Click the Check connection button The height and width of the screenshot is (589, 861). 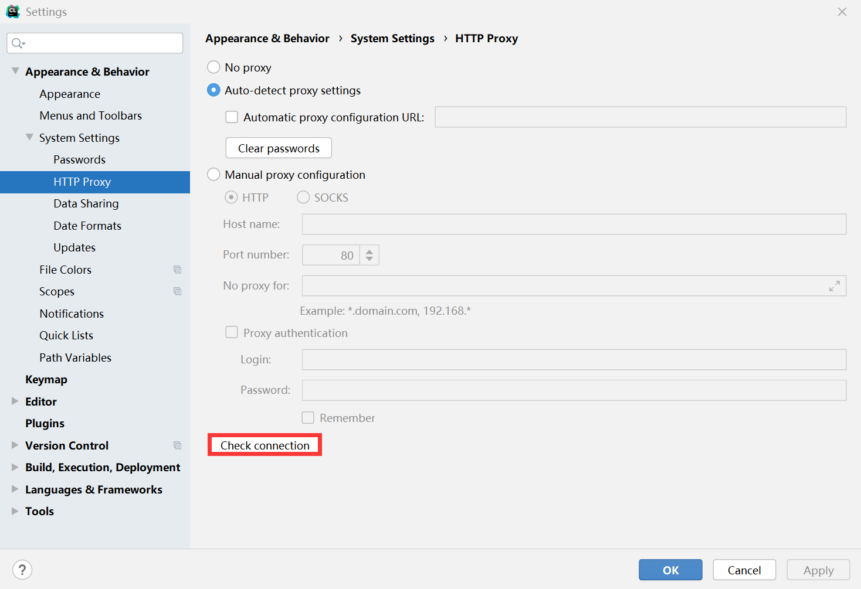click(265, 445)
